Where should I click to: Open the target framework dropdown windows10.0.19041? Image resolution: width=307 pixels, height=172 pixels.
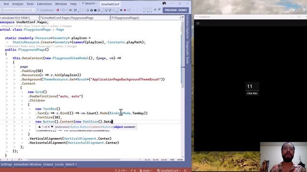click(x=20, y=18)
